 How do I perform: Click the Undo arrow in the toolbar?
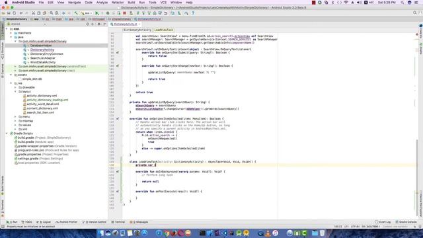[x=21, y=13]
